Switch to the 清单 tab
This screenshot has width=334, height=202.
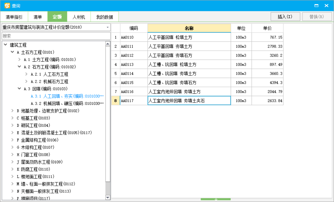pyautogui.click(x=38, y=17)
